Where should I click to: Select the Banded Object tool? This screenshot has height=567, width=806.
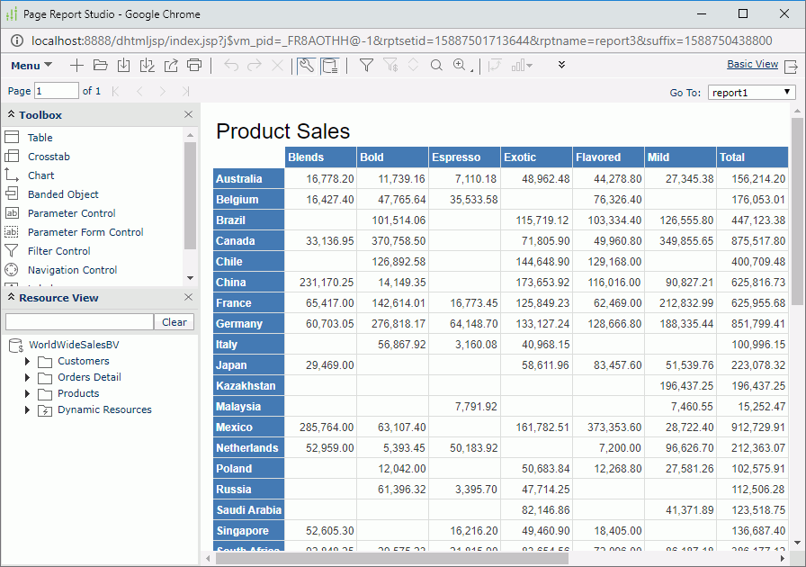tap(63, 194)
